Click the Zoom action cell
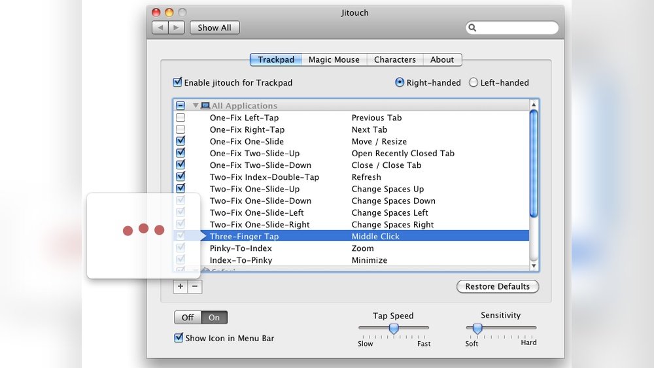The width and height of the screenshot is (654, 368). point(362,248)
